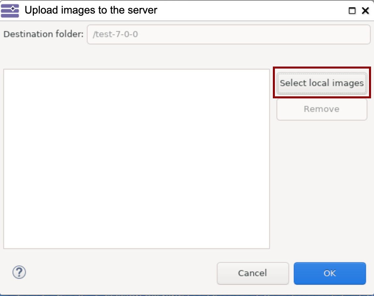Click the purple server app icon in title bar
Screen dimensions: 374x296
pos(10,11)
